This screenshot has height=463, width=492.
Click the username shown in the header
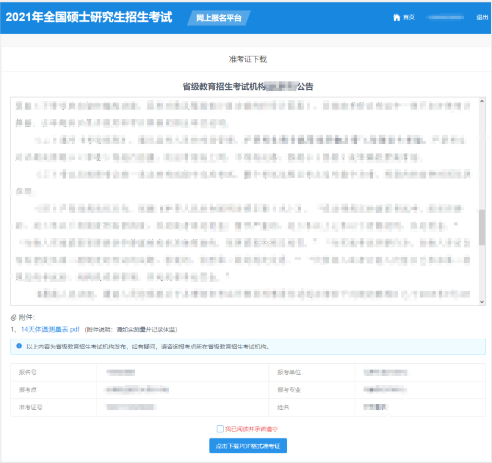click(444, 17)
